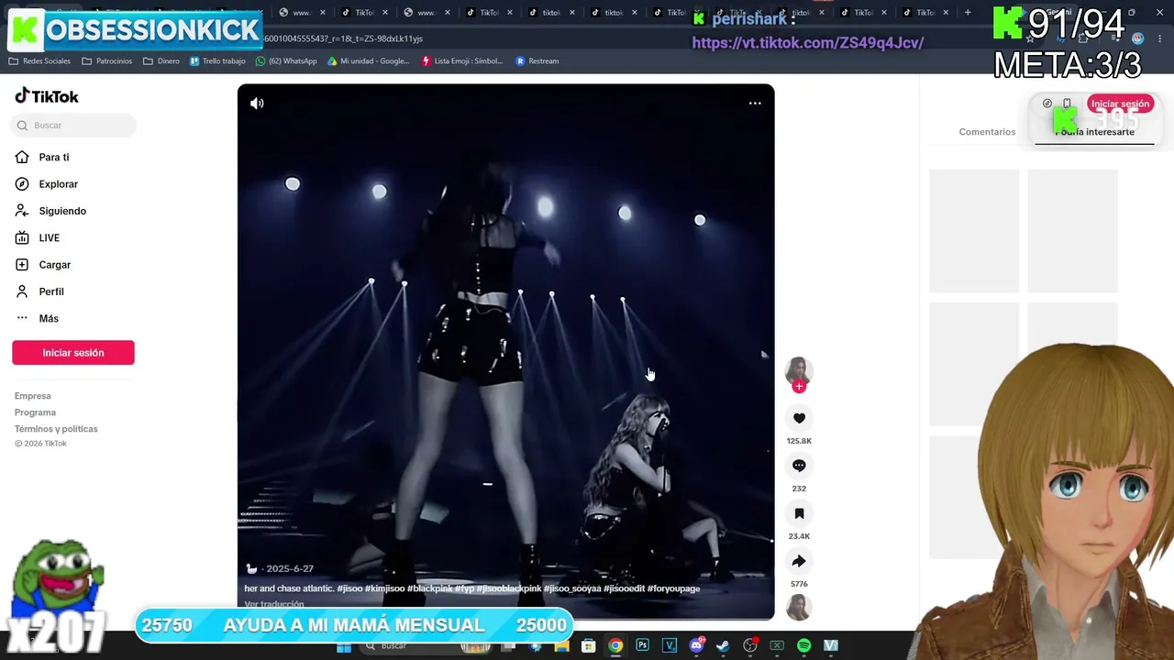Open Steam from the taskbar
Screen dimensions: 1174x660
[723, 646]
